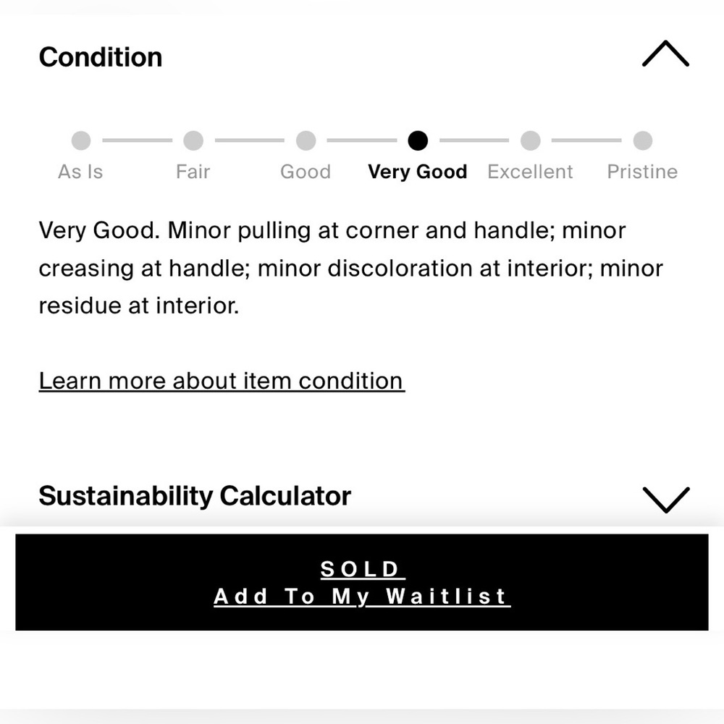Image resolution: width=724 pixels, height=724 pixels.
Task: Expand the Sustainability Calculator chevron
Action: [x=666, y=500]
